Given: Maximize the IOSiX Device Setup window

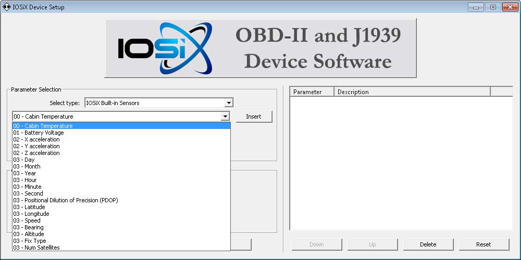Looking at the screenshot, I should tap(493, 7).
